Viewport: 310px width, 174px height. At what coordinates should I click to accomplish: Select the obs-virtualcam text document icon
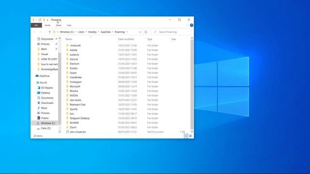(x=67, y=132)
